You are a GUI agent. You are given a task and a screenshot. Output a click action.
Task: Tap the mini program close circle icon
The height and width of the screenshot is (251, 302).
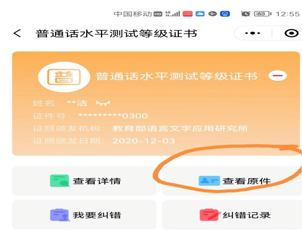pos(292,33)
